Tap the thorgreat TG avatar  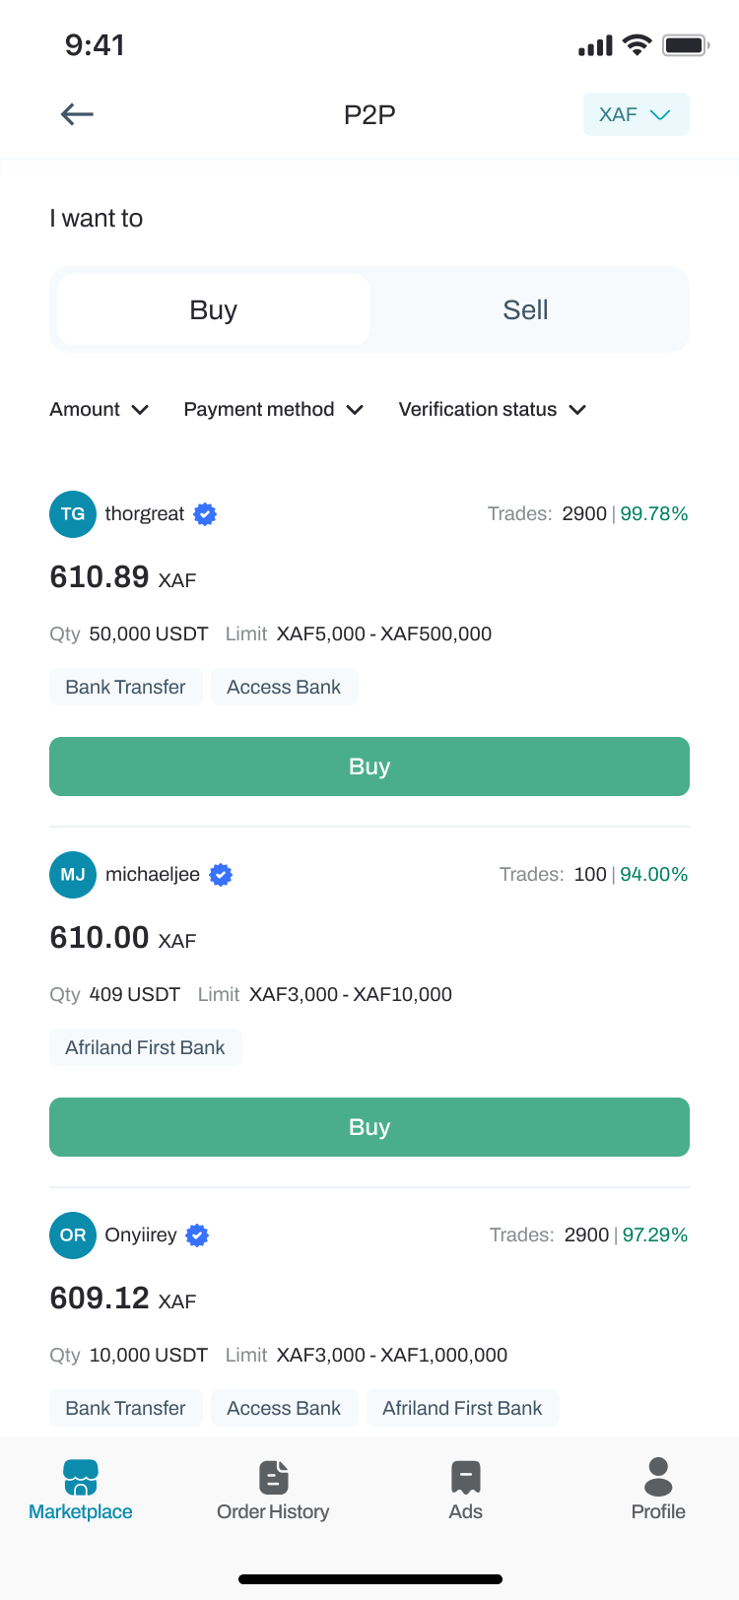tap(73, 514)
